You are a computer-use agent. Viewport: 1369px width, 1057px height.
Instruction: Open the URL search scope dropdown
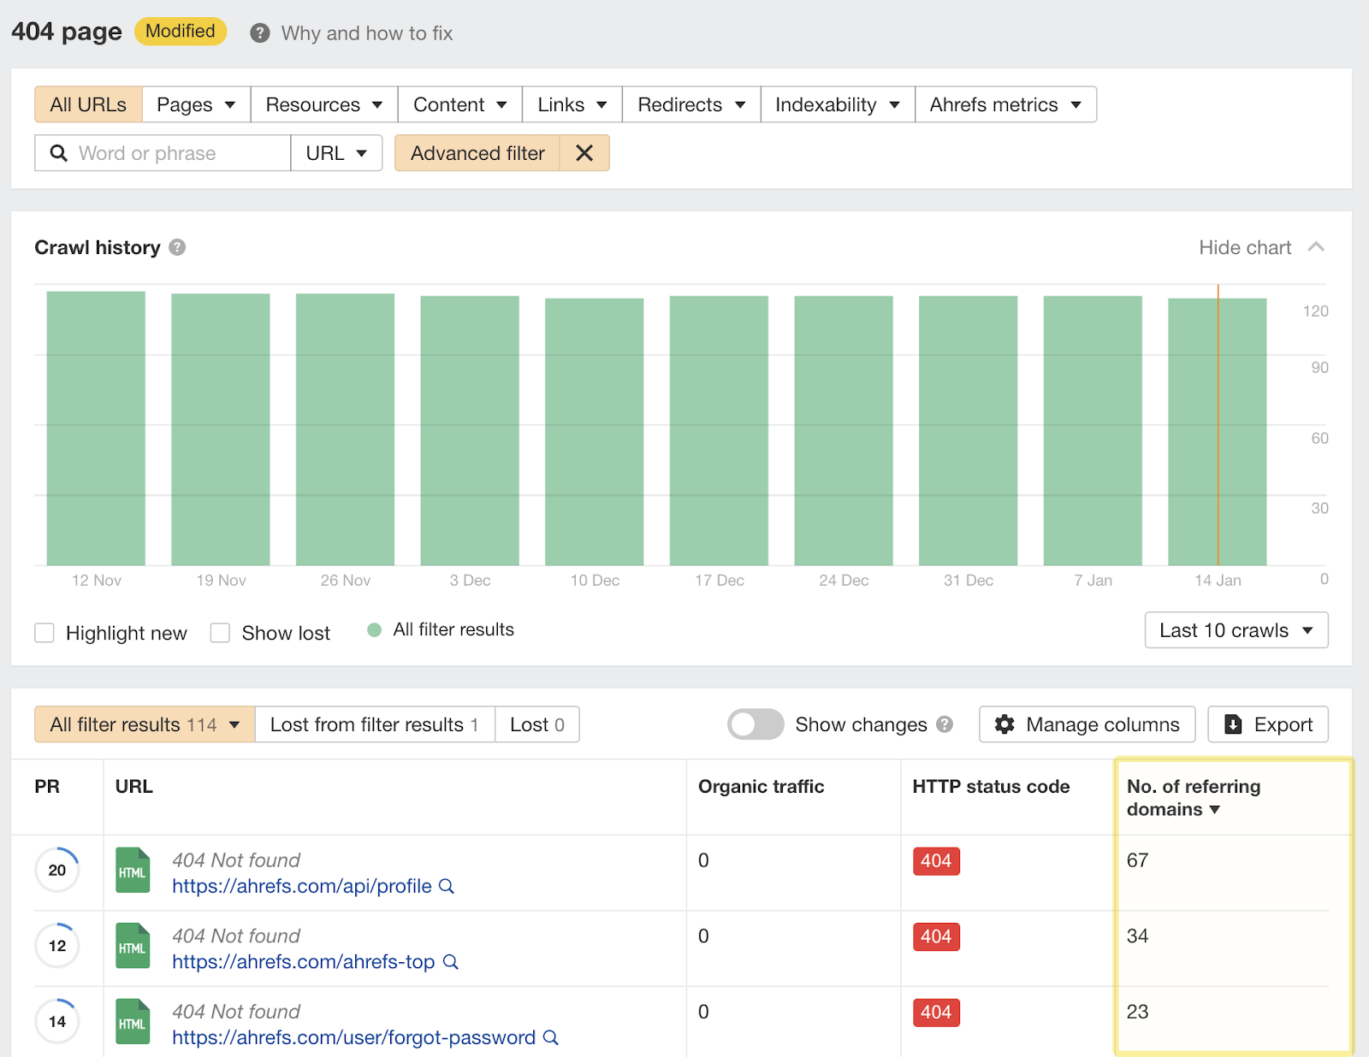pyautogui.click(x=336, y=153)
